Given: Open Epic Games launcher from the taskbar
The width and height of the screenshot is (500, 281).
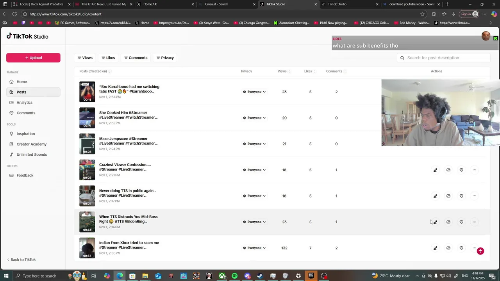Looking at the screenshot, I should [x=311, y=276].
